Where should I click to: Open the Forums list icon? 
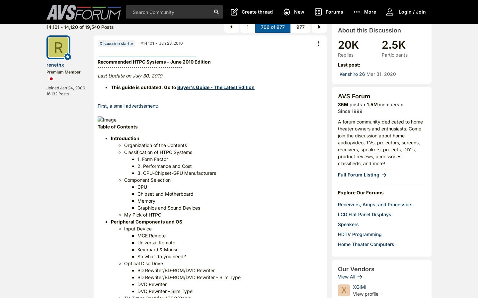pyautogui.click(x=318, y=12)
